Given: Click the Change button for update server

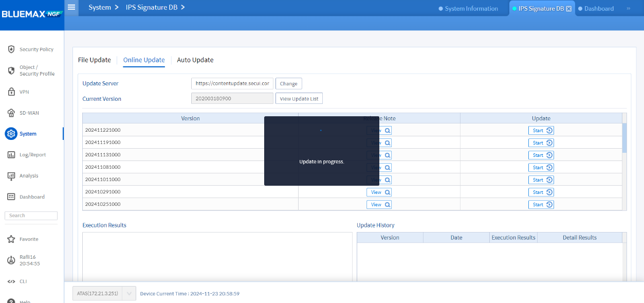Looking at the screenshot, I should tap(289, 84).
